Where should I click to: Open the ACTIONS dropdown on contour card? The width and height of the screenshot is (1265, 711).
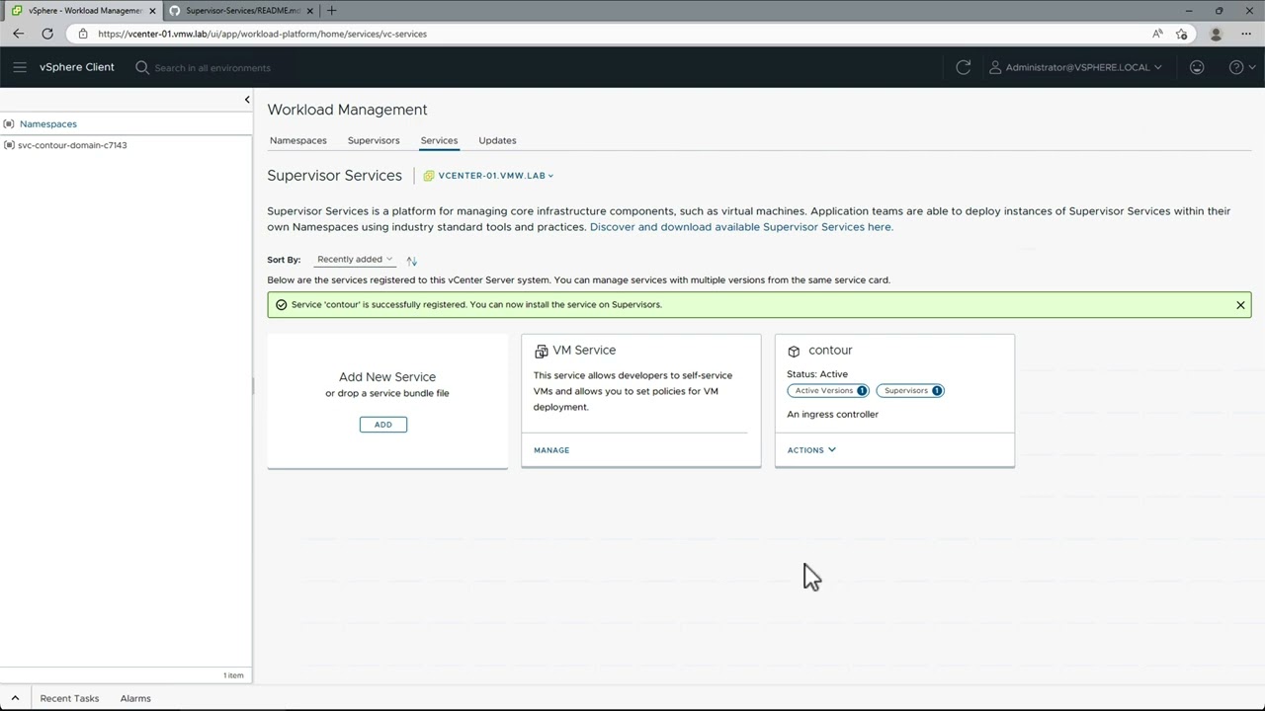pyautogui.click(x=811, y=450)
